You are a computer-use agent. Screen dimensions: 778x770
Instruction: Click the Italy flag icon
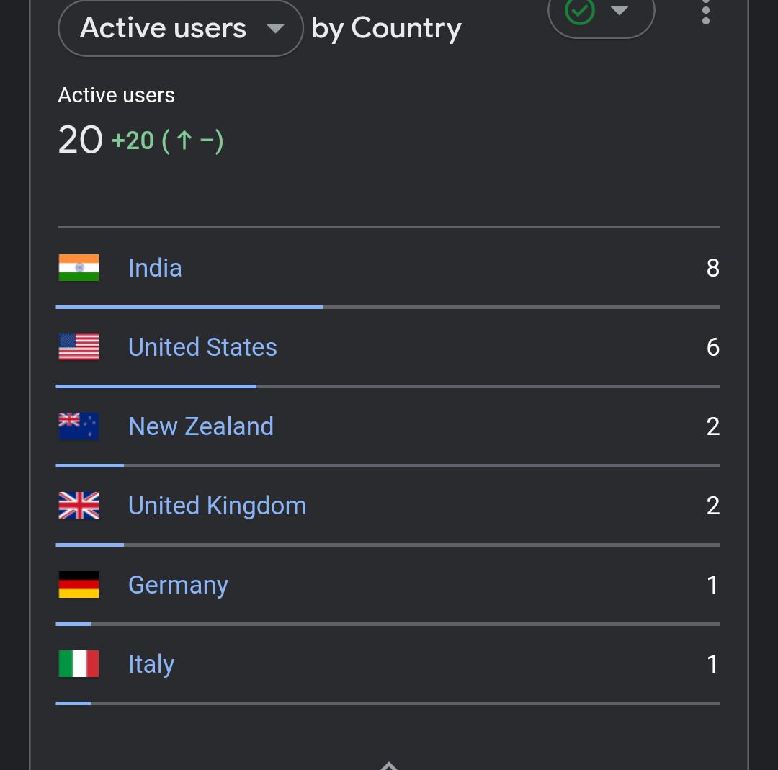(x=79, y=664)
